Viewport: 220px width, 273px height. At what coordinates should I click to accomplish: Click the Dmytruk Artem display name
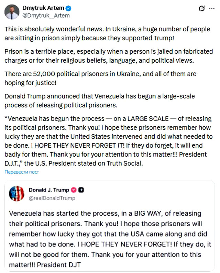pos(41,8)
